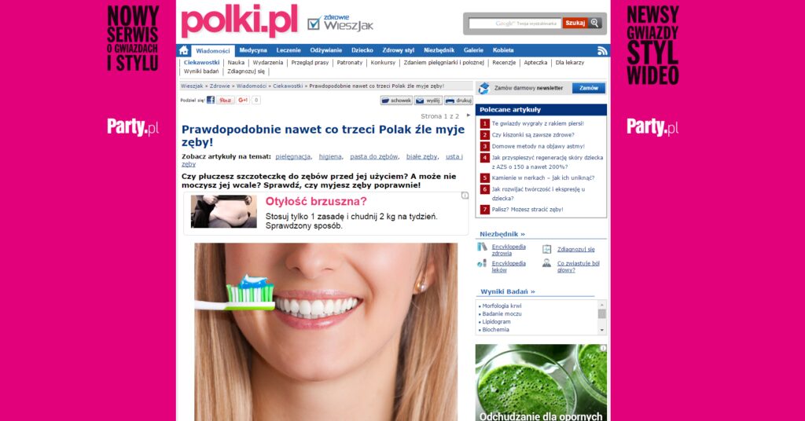Select the Ciekawostki submenu item
The image size is (805, 421).
[202, 63]
